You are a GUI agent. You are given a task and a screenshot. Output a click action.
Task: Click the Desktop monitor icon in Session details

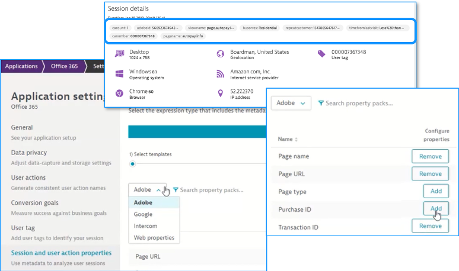pos(119,54)
